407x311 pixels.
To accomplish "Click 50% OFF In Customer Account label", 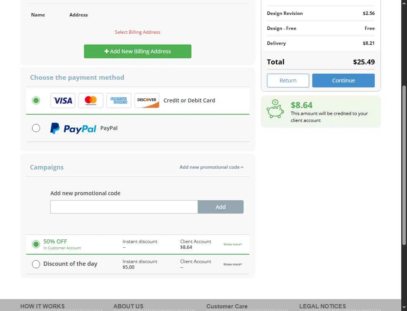I will click(62, 244).
